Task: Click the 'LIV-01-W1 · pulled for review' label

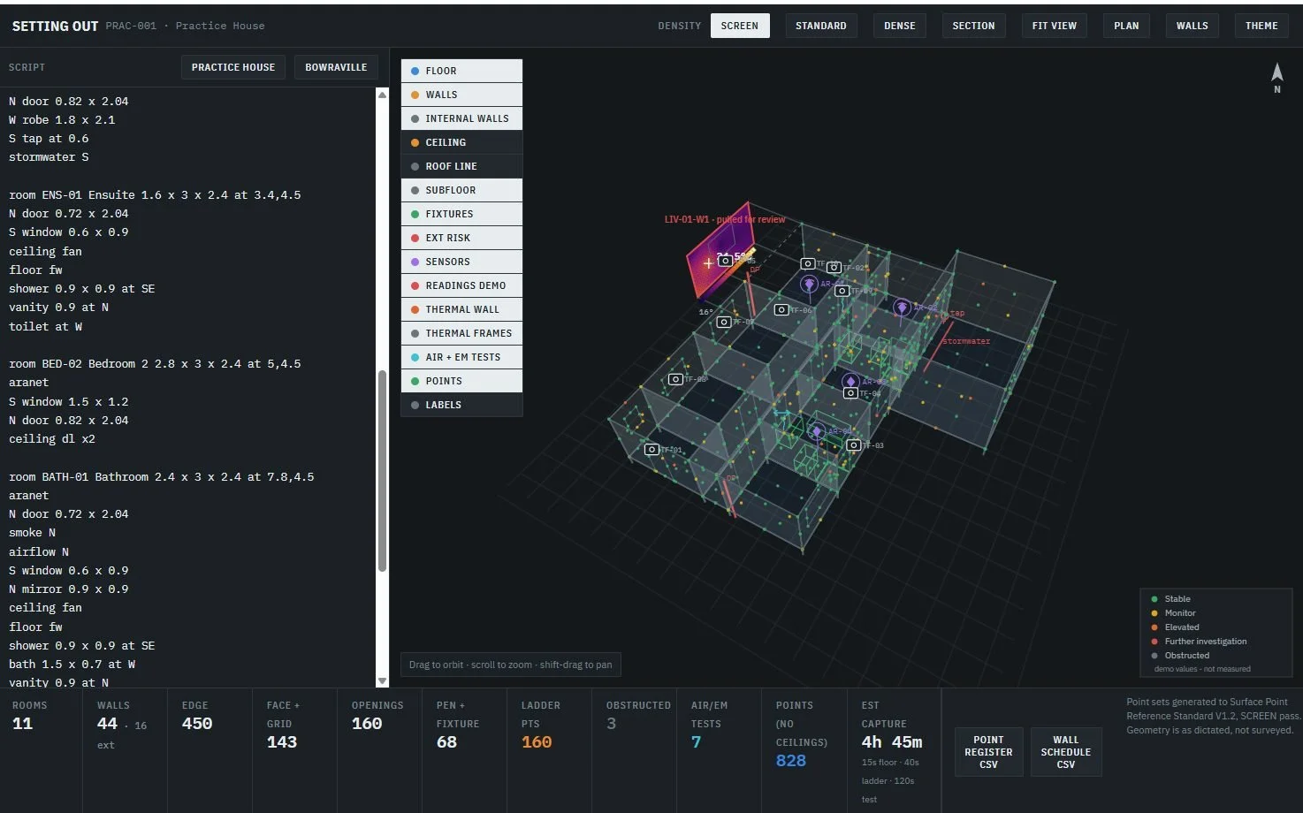Action: (x=725, y=219)
